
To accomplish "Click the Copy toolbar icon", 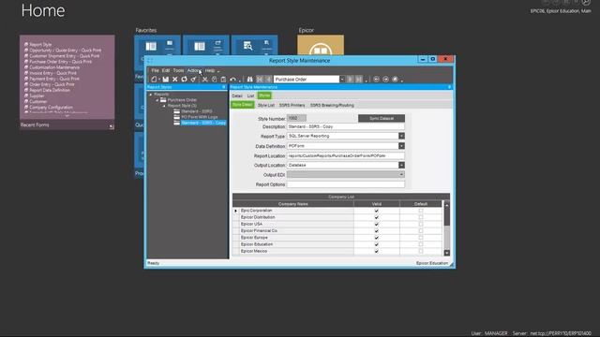I will 215,79.
